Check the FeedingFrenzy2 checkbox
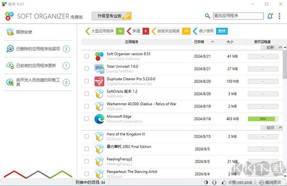Viewport: 287px width, 186px height. [87, 162]
